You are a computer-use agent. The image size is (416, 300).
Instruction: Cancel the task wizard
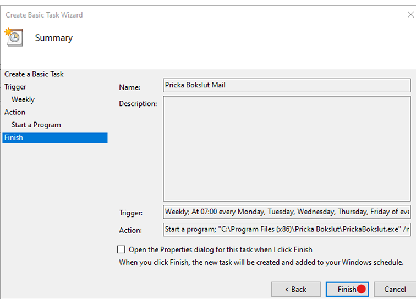(395, 289)
